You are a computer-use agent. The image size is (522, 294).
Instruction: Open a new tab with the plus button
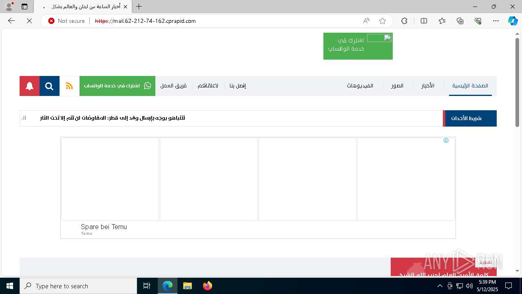click(x=139, y=7)
